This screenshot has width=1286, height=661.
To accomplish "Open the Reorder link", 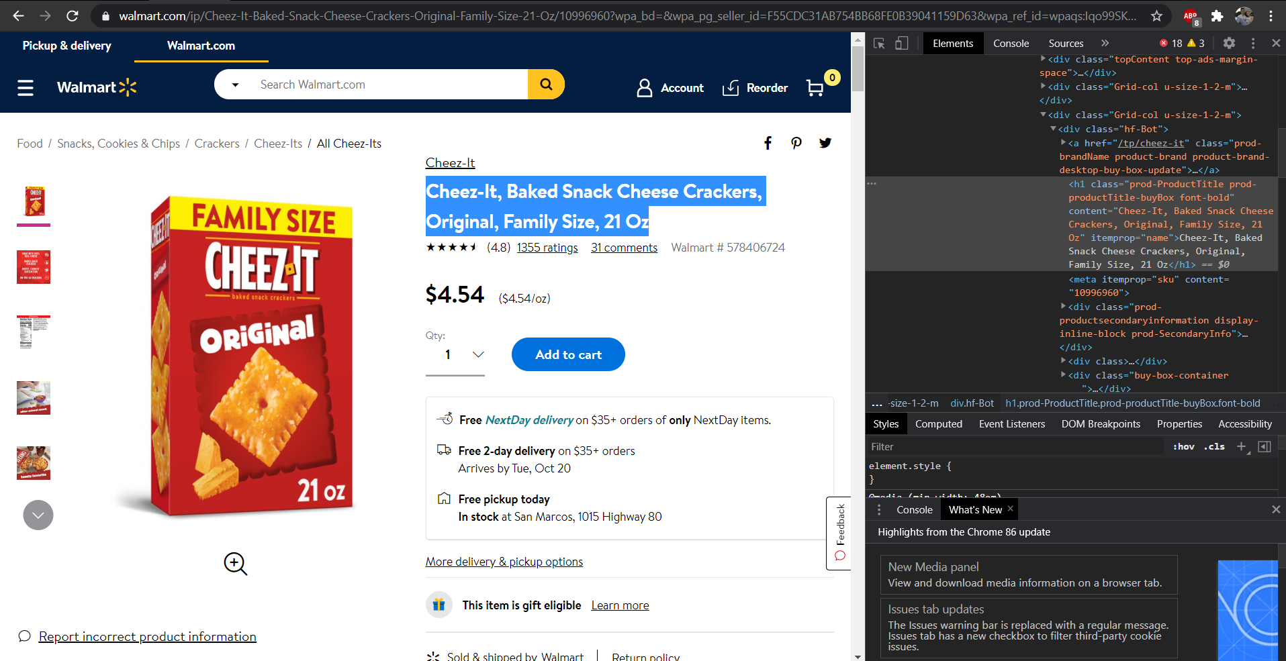I will click(x=755, y=88).
